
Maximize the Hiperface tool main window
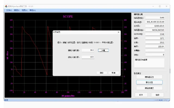160,6
